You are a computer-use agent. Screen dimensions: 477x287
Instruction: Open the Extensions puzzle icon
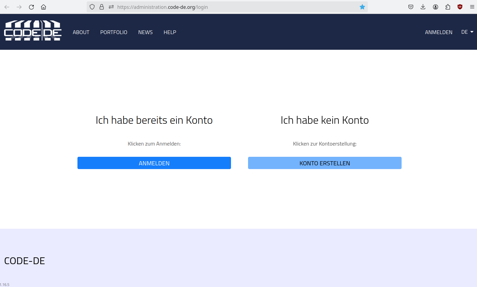coord(448,7)
